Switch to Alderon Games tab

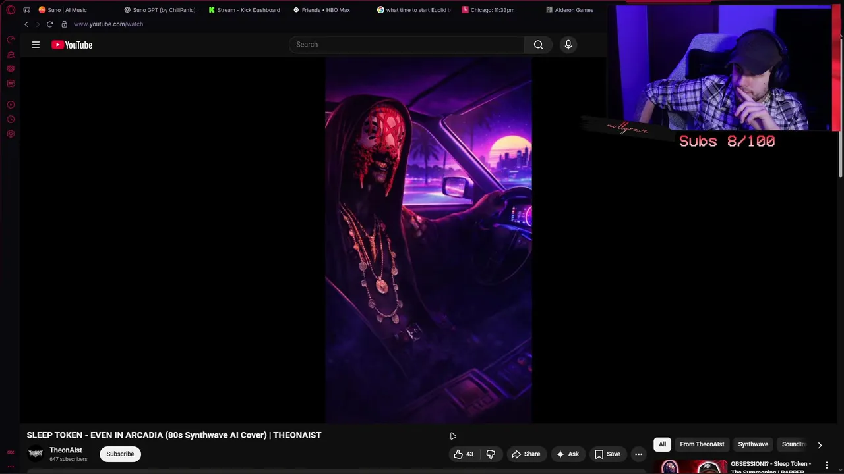[x=570, y=10]
